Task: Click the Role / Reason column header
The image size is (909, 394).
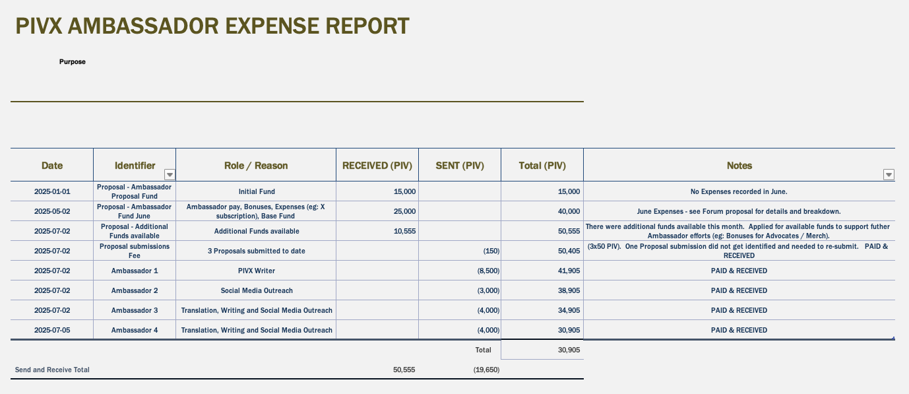Action: click(x=256, y=166)
